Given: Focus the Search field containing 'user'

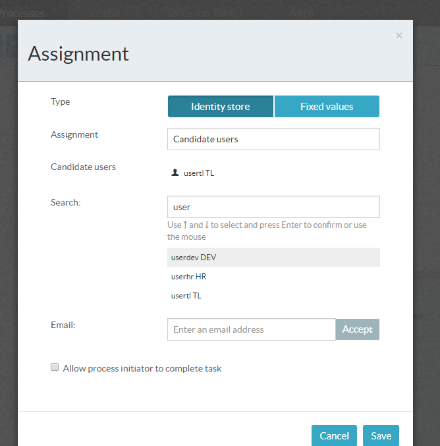Looking at the screenshot, I should (x=273, y=207).
